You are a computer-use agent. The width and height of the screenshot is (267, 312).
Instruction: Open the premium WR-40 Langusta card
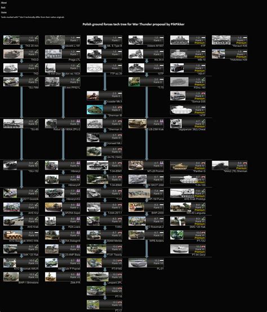pyautogui.click(x=188, y=207)
